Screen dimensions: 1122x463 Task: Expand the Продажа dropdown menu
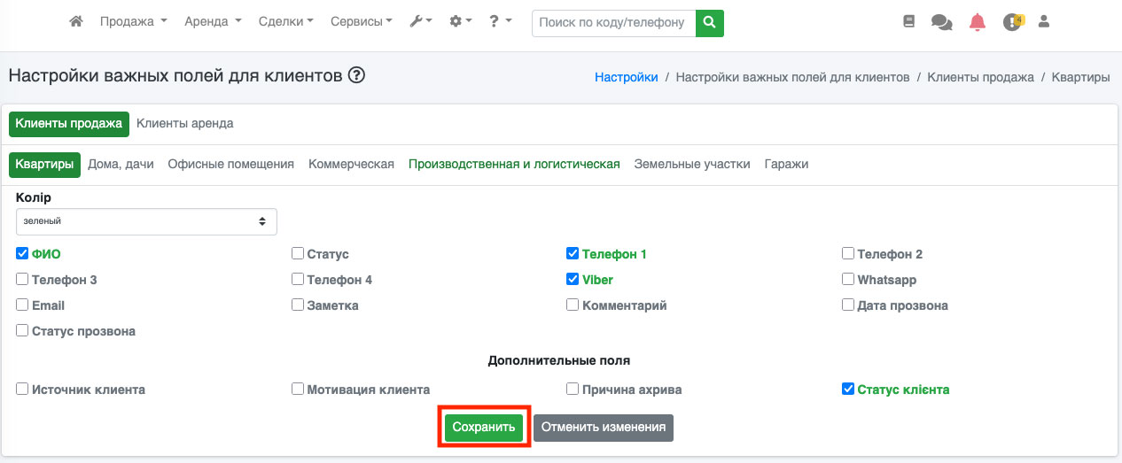[x=133, y=22]
